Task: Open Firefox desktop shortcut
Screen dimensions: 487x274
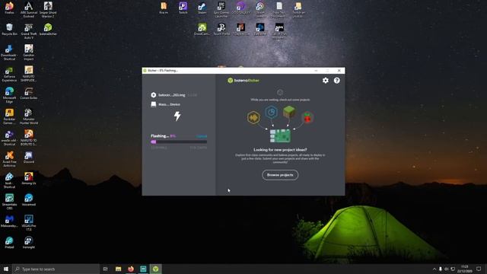Action: point(9,8)
